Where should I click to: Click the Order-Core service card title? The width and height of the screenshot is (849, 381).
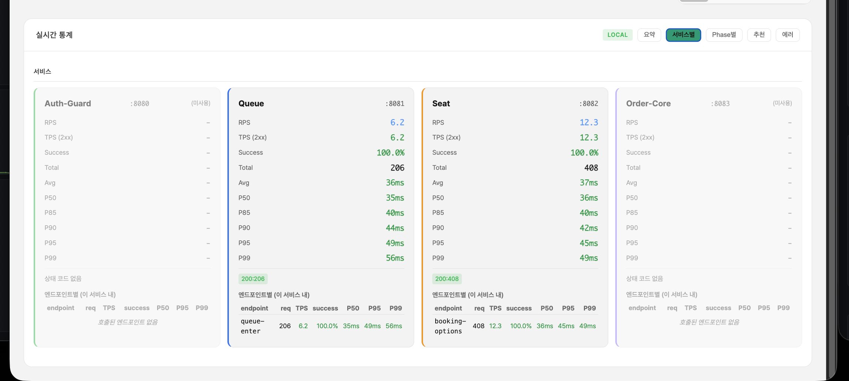[648, 103]
